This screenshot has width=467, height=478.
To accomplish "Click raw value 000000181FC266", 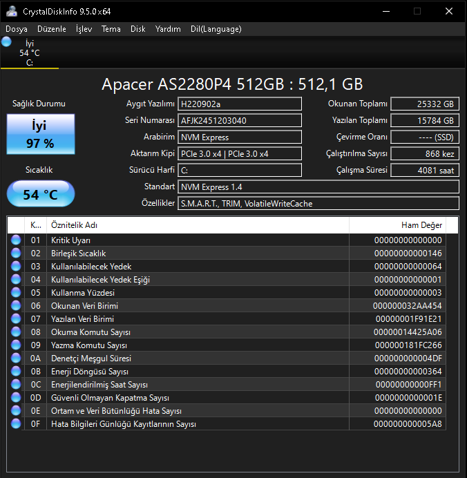I will [408, 345].
